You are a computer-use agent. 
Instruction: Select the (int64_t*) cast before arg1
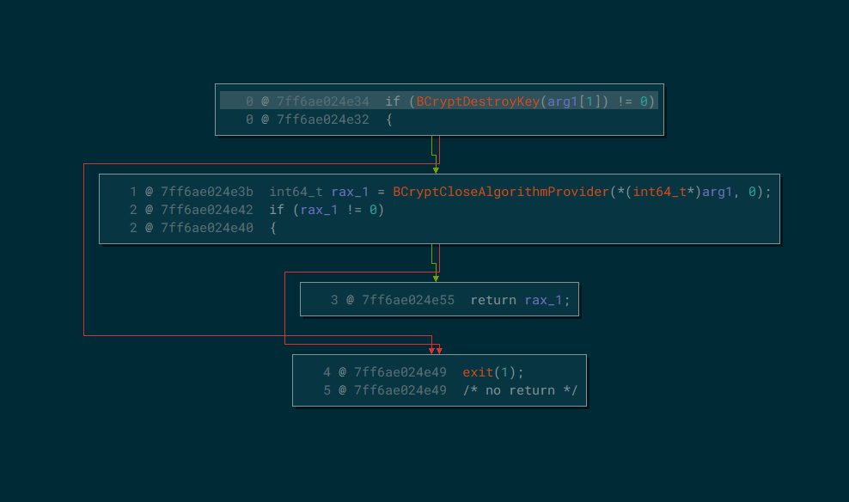point(663,192)
